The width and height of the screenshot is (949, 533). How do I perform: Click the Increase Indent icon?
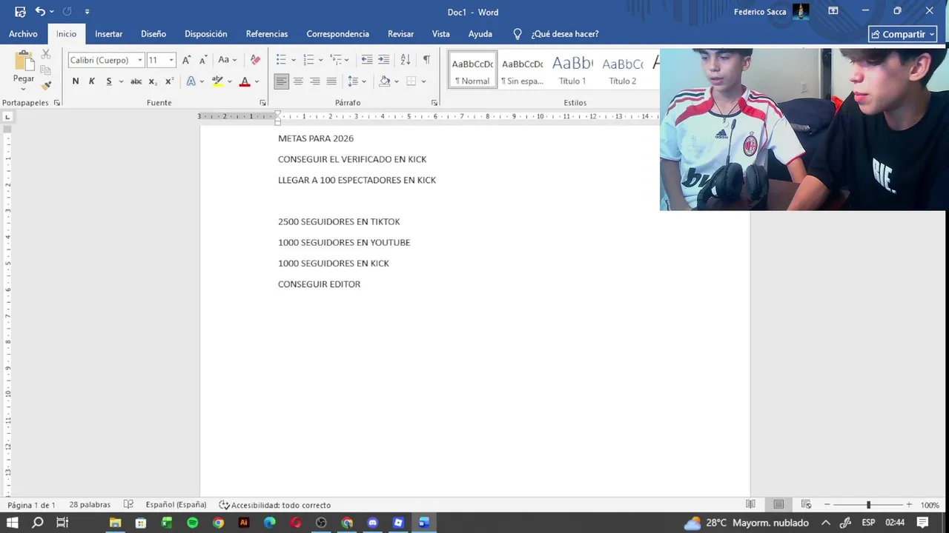coord(383,60)
